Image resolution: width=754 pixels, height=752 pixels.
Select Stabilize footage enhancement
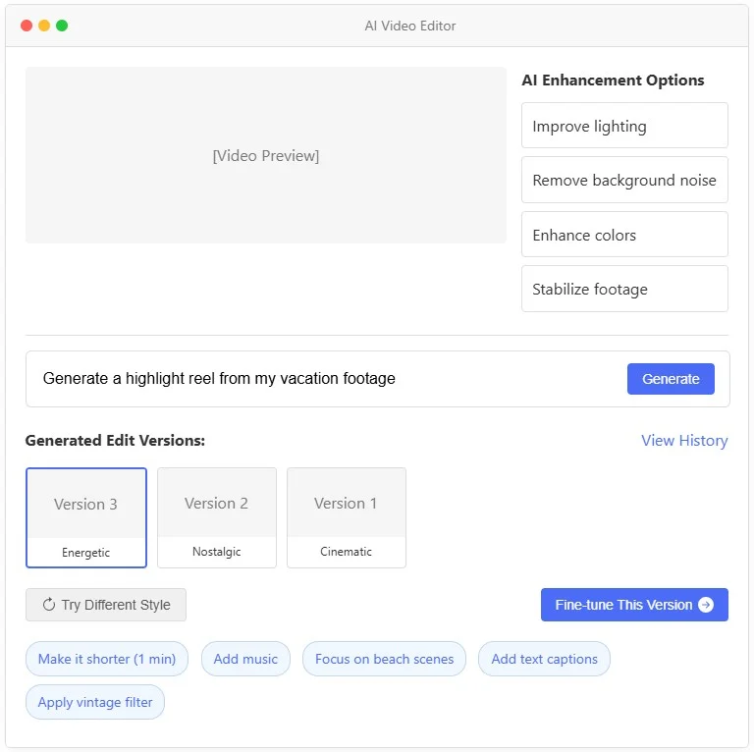624,289
